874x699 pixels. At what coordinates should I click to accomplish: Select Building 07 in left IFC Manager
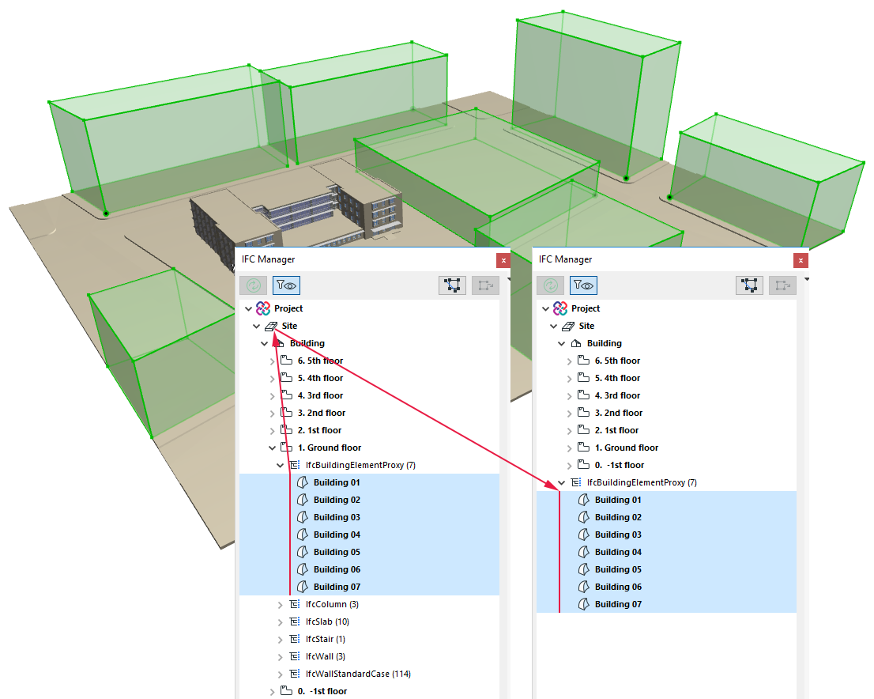tap(370, 587)
